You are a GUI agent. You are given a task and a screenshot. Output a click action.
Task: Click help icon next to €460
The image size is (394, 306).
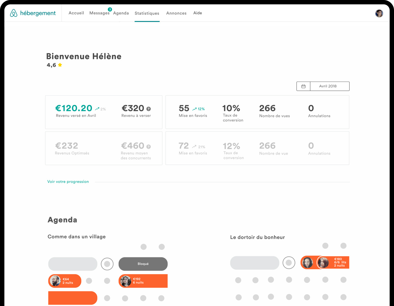[149, 146]
